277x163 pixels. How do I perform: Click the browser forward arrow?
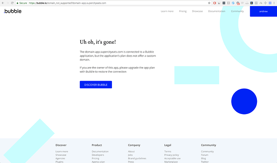(7, 3)
